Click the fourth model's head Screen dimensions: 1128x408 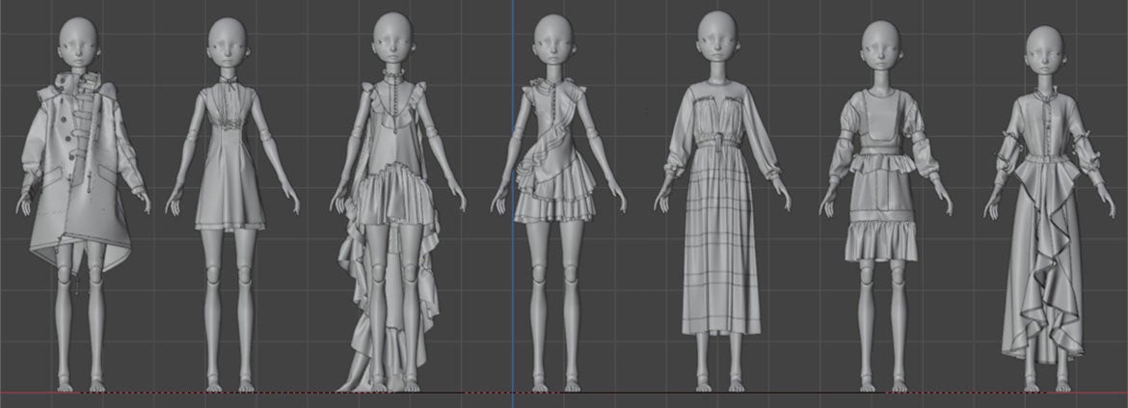(x=552, y=41)
